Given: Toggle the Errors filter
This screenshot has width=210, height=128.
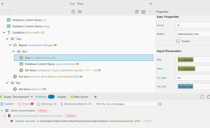Looking at the screenshot, I should coord(26,104).
